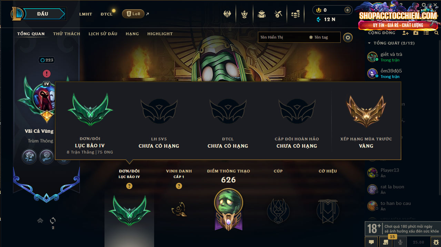Open the THỬ THÁCH tab
Viewport: 441px width, 247px height.
[67, 34]
